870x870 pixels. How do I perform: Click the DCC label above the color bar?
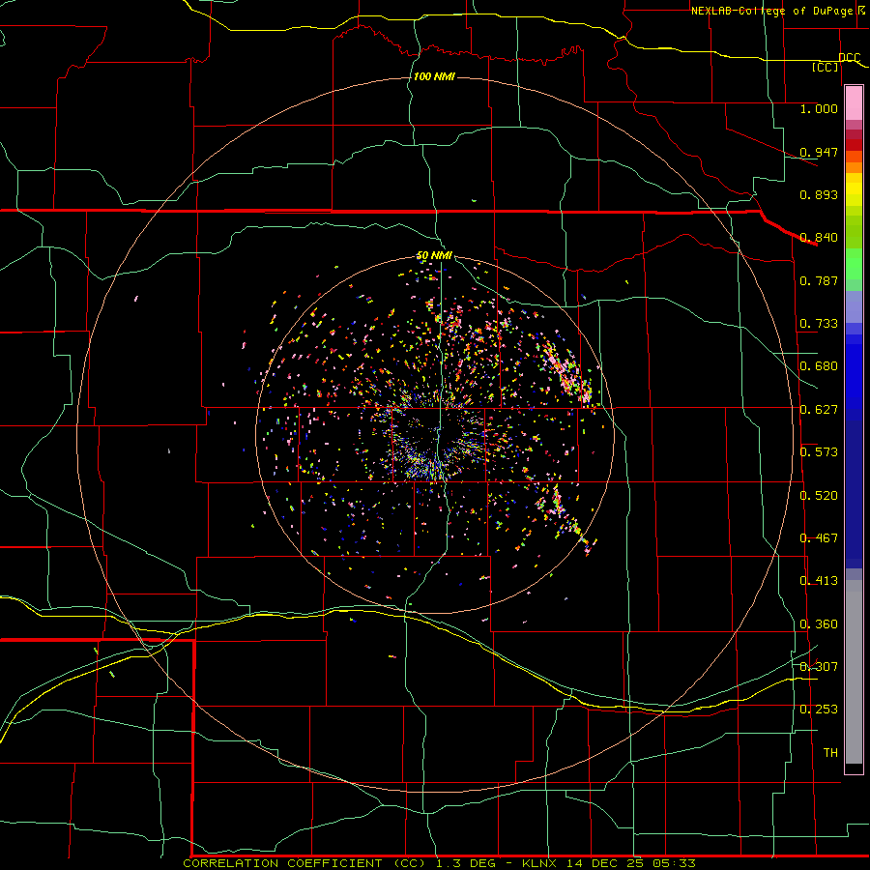[x=850, y=57]
